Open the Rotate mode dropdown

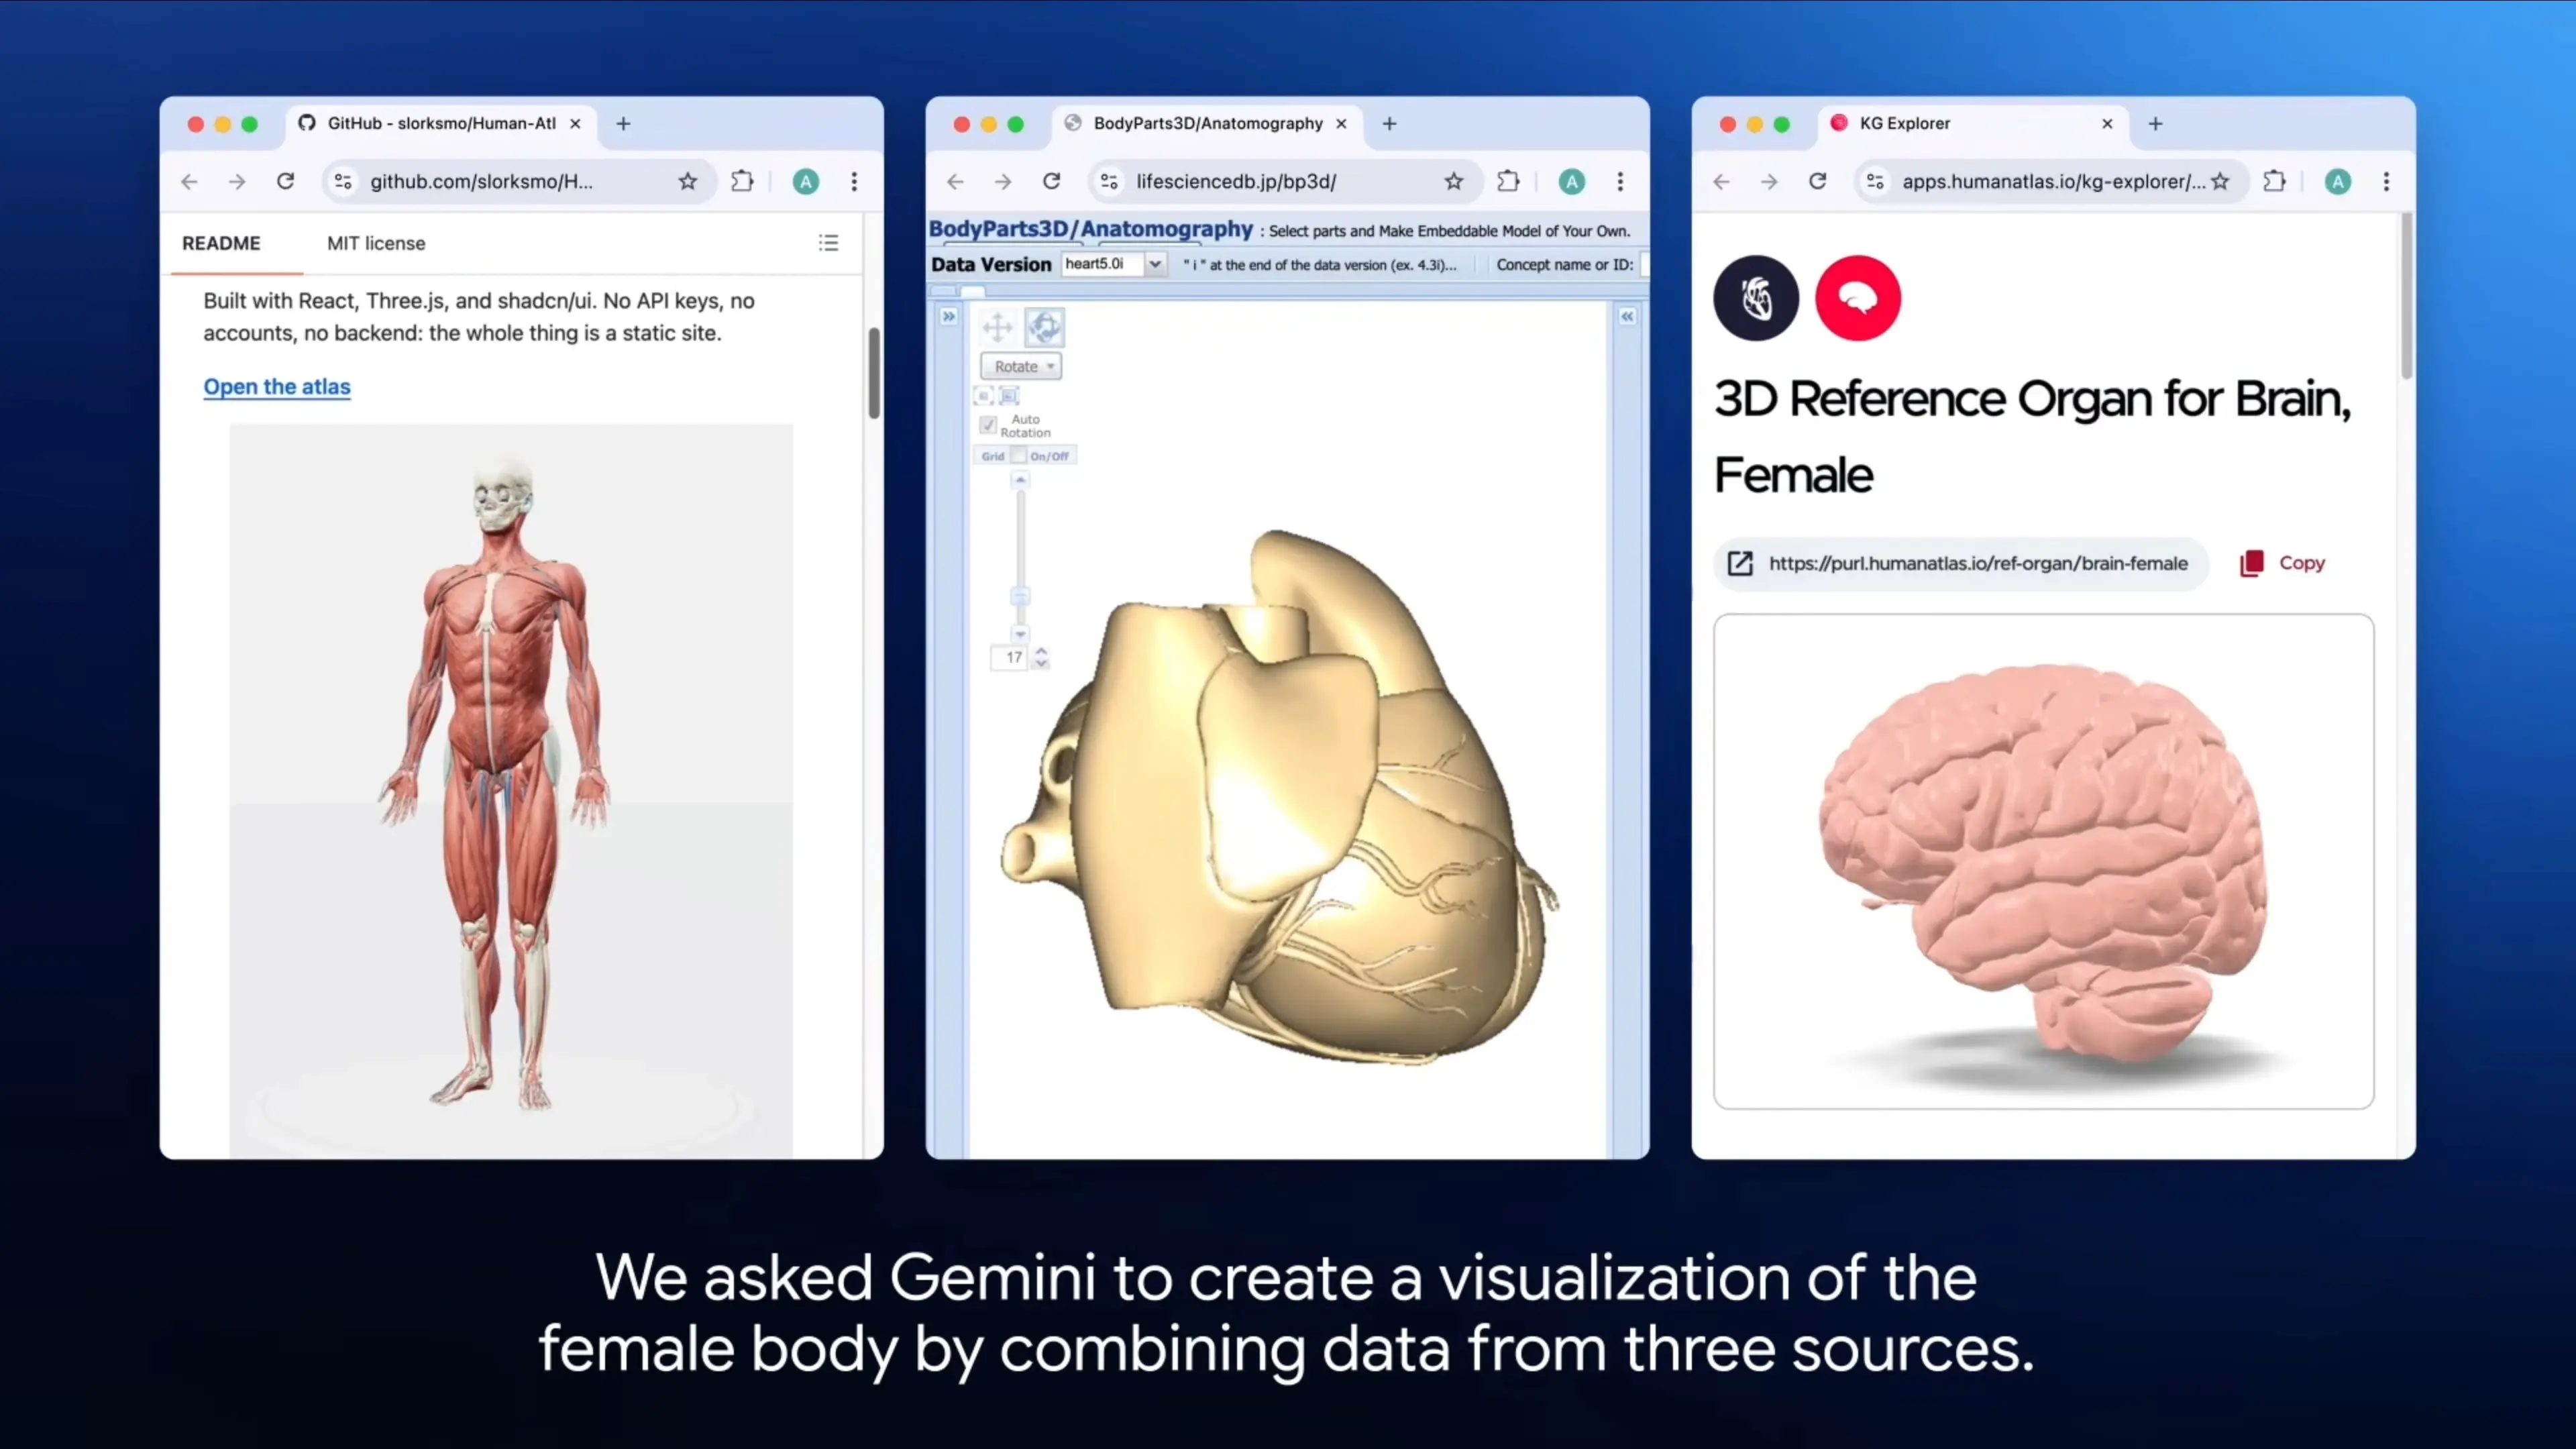click(1021, 366)
